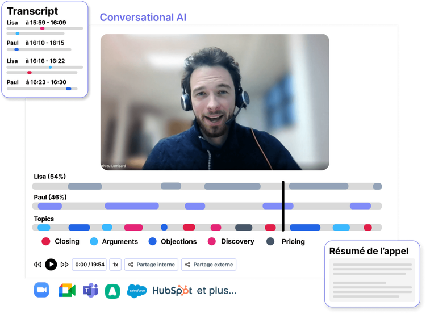Click the fast-forward playback icon

64,264
